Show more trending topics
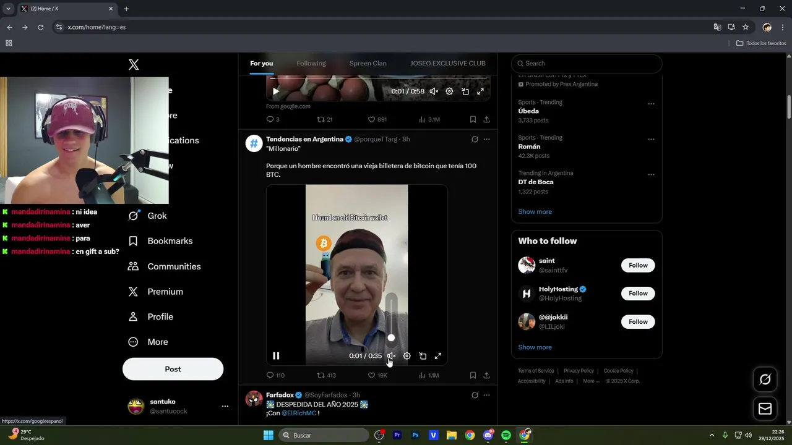Screen dimensions: 792x445 point(535,211)
